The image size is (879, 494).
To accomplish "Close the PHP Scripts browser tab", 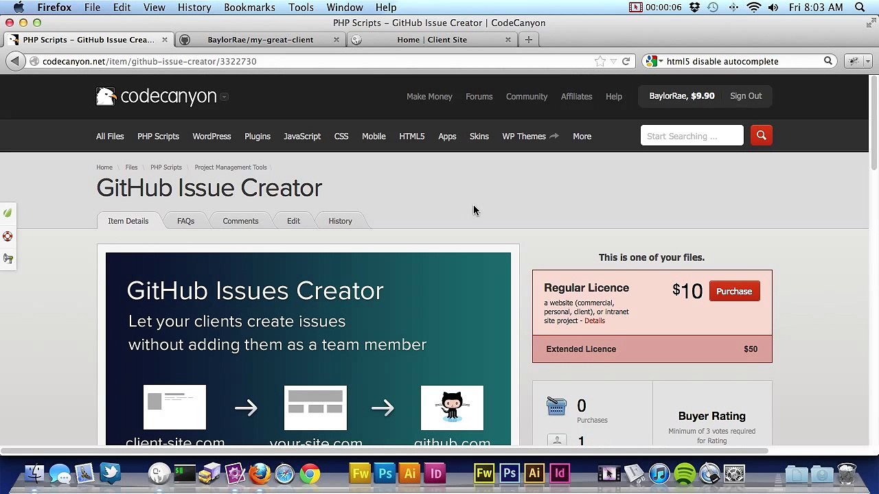I will pos(165,40).
